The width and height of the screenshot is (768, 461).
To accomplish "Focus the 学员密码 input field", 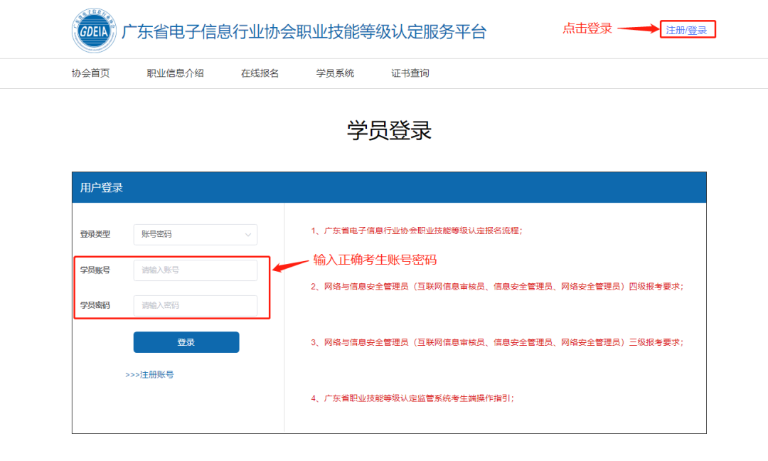I will pyautogui.click(x=196, y=306).
